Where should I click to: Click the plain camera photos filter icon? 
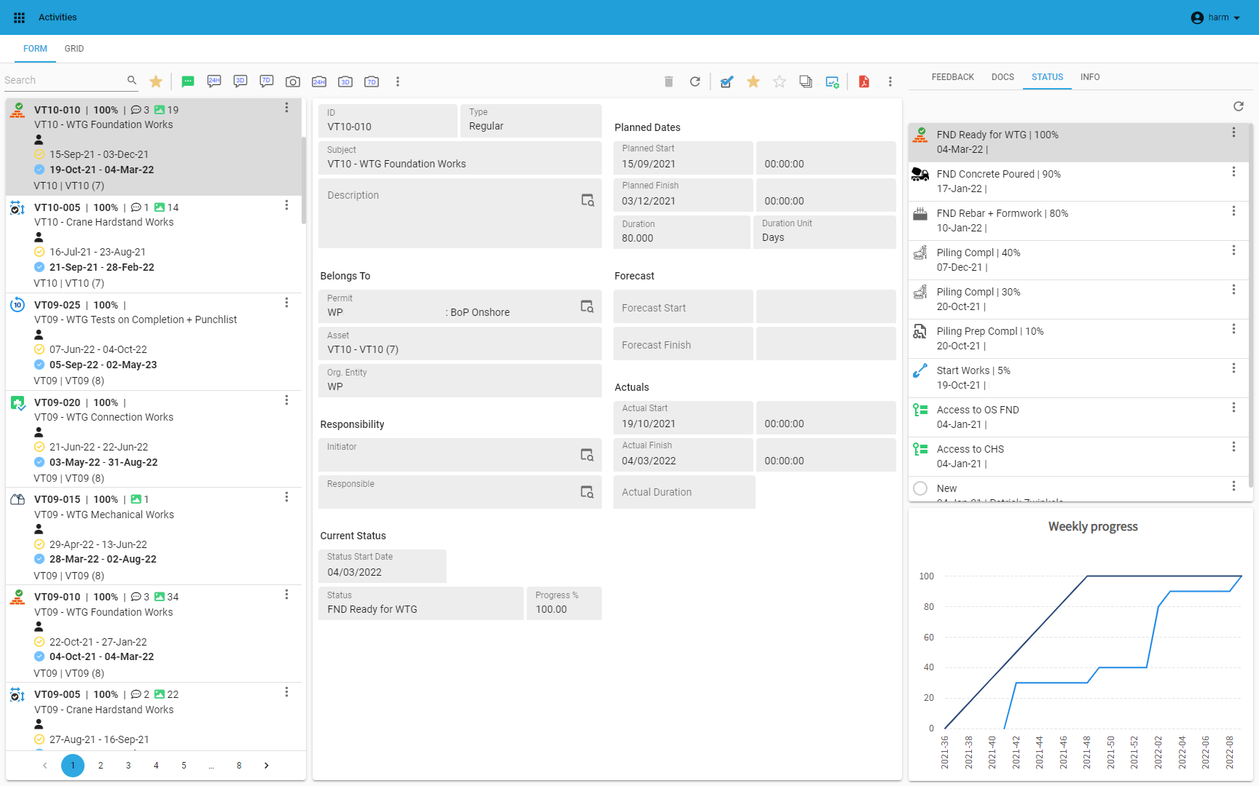[x=293, y=82]
